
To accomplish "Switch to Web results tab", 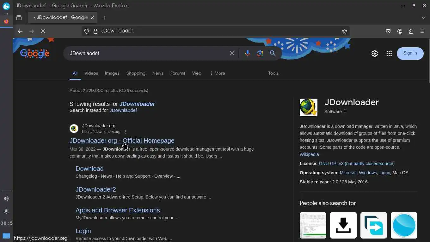I will (x=197, y=73).
